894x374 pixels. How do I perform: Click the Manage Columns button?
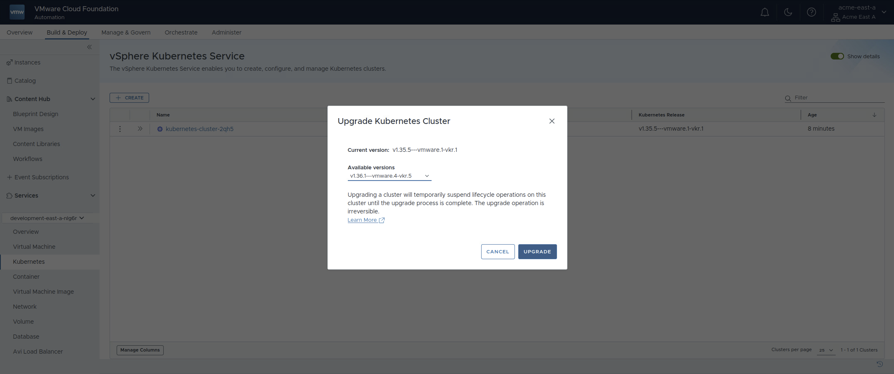(x=140, y=350)
